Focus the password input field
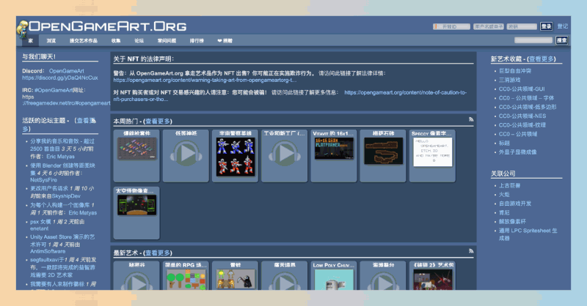 click(x=522, y=26)
